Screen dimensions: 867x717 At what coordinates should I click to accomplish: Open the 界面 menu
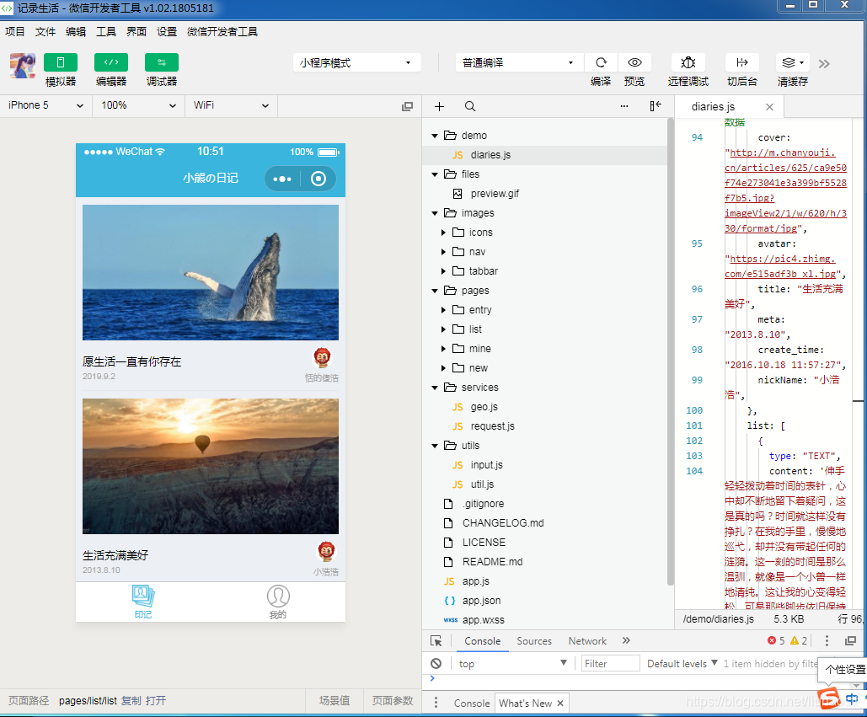136,31
